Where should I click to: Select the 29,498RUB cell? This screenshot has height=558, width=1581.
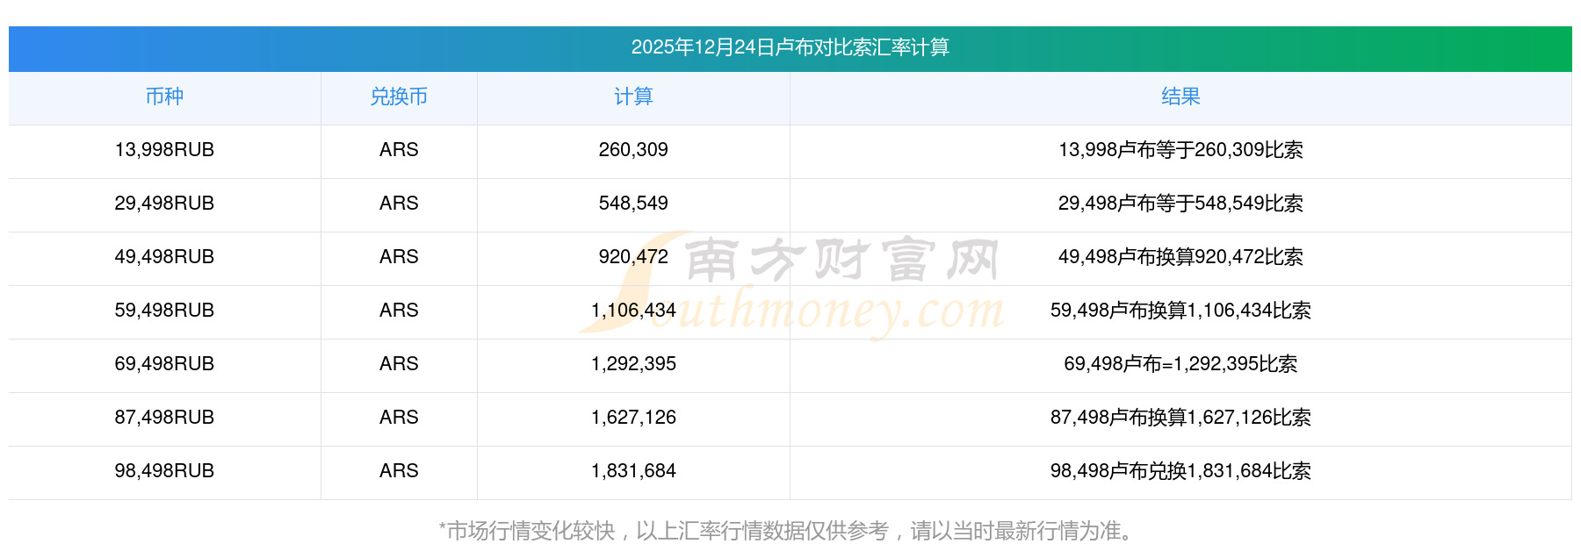coord(164,204)
